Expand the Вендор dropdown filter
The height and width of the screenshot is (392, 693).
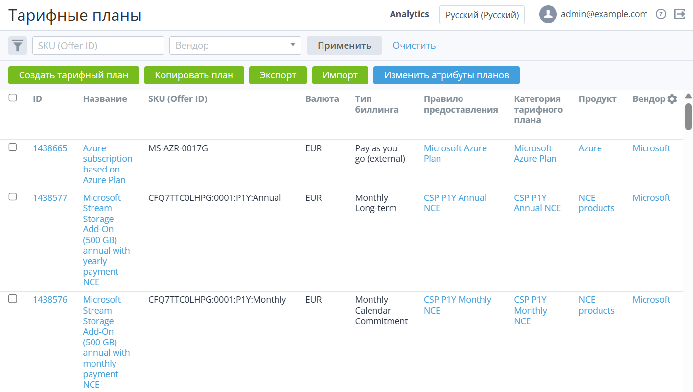(x=235, y=46)
